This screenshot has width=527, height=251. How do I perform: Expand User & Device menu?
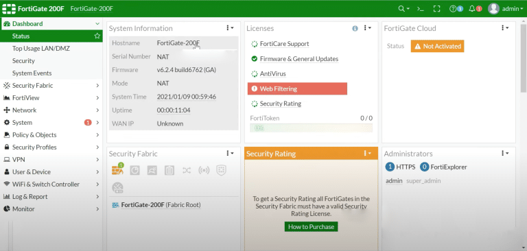(51, 171)
